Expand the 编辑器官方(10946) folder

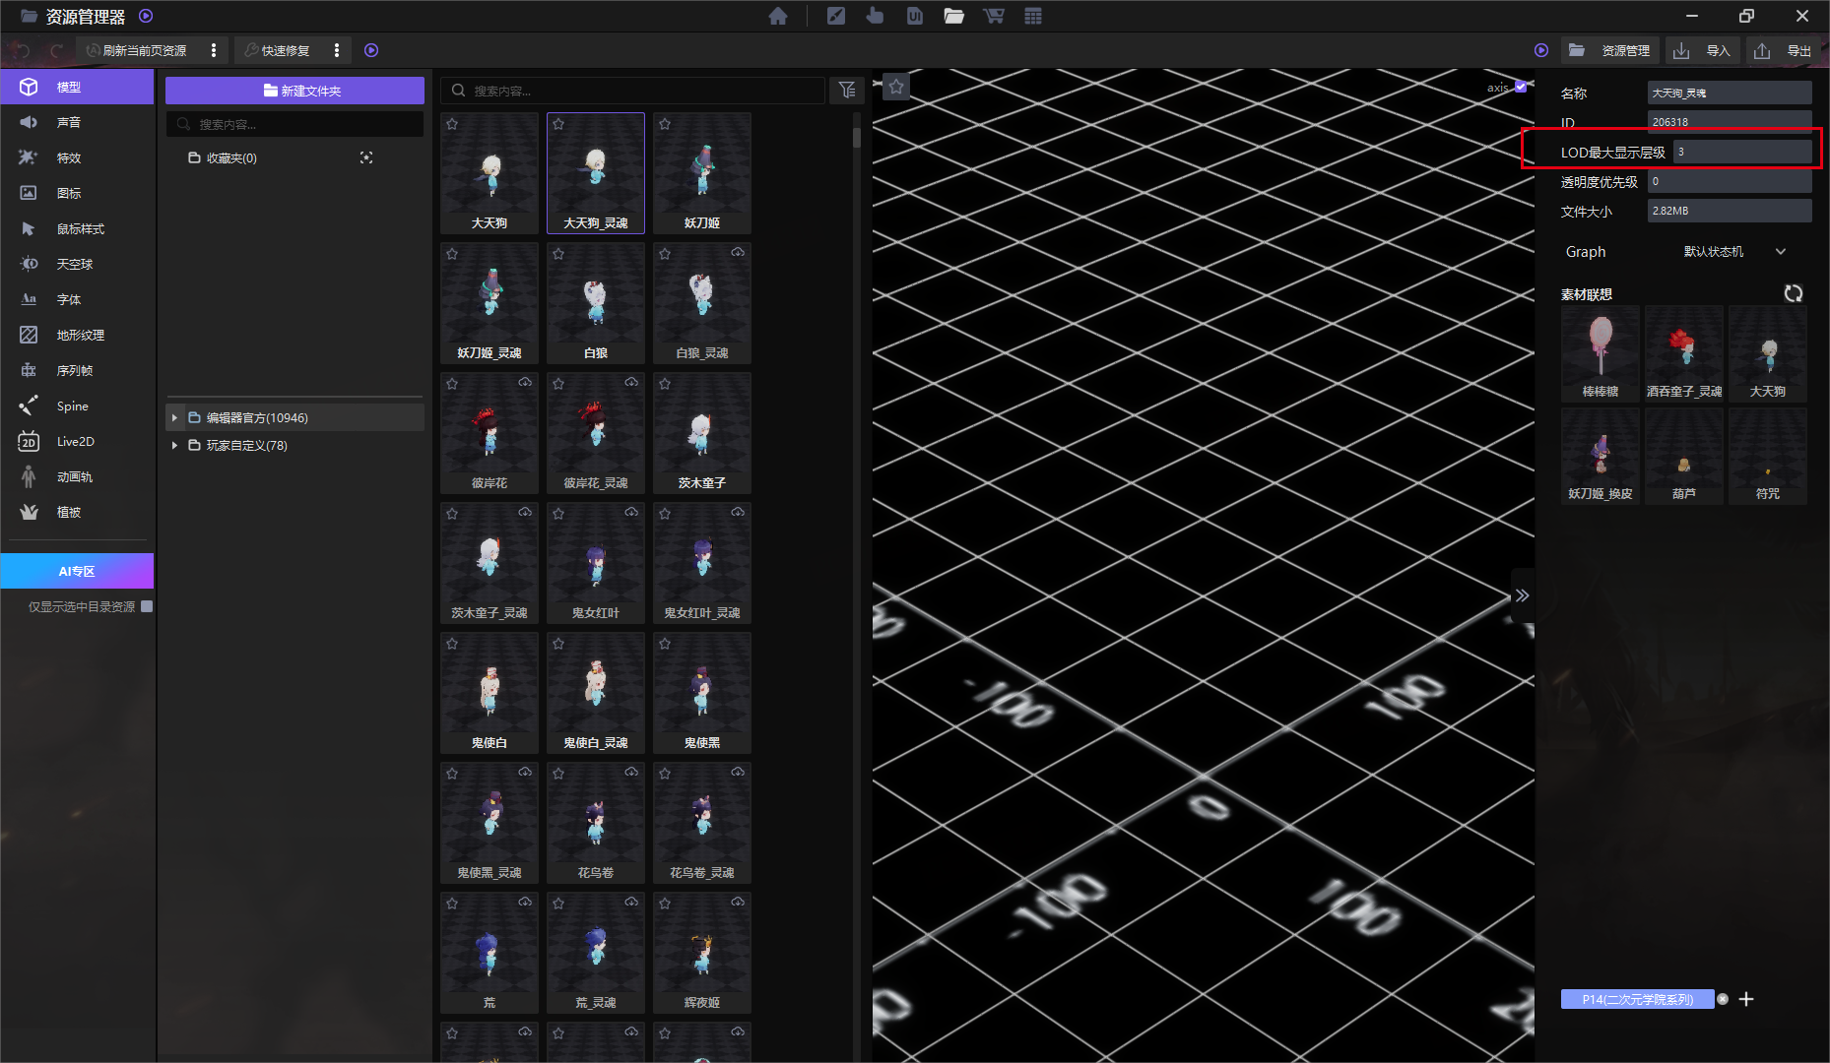[x=174, y=417]
